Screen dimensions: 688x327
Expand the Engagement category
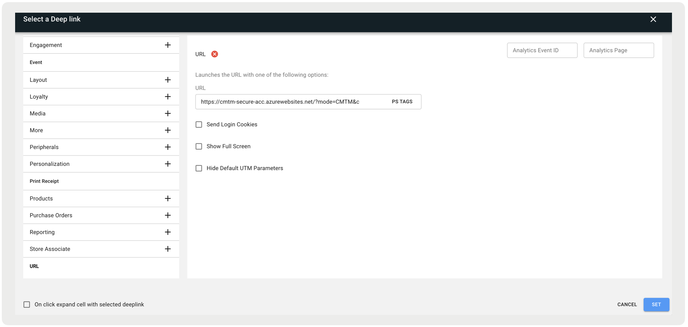coord(167,45)
